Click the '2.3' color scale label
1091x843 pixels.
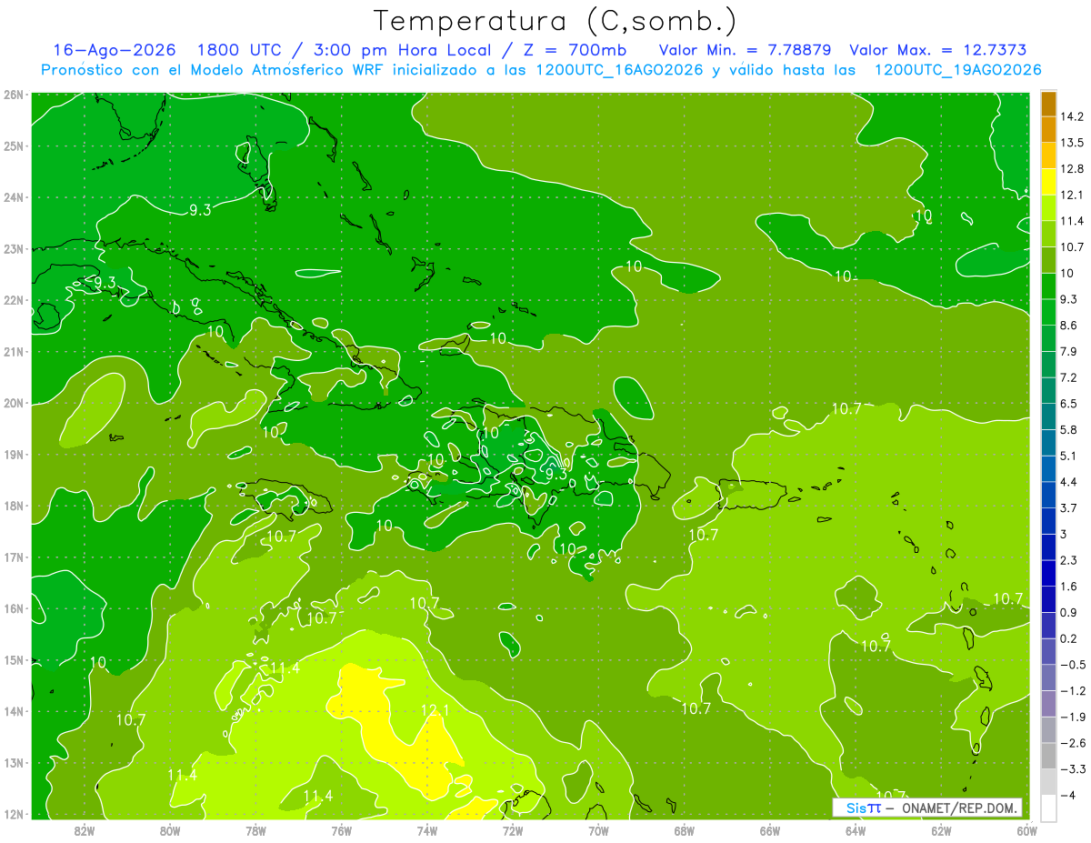click(1070, 560)
